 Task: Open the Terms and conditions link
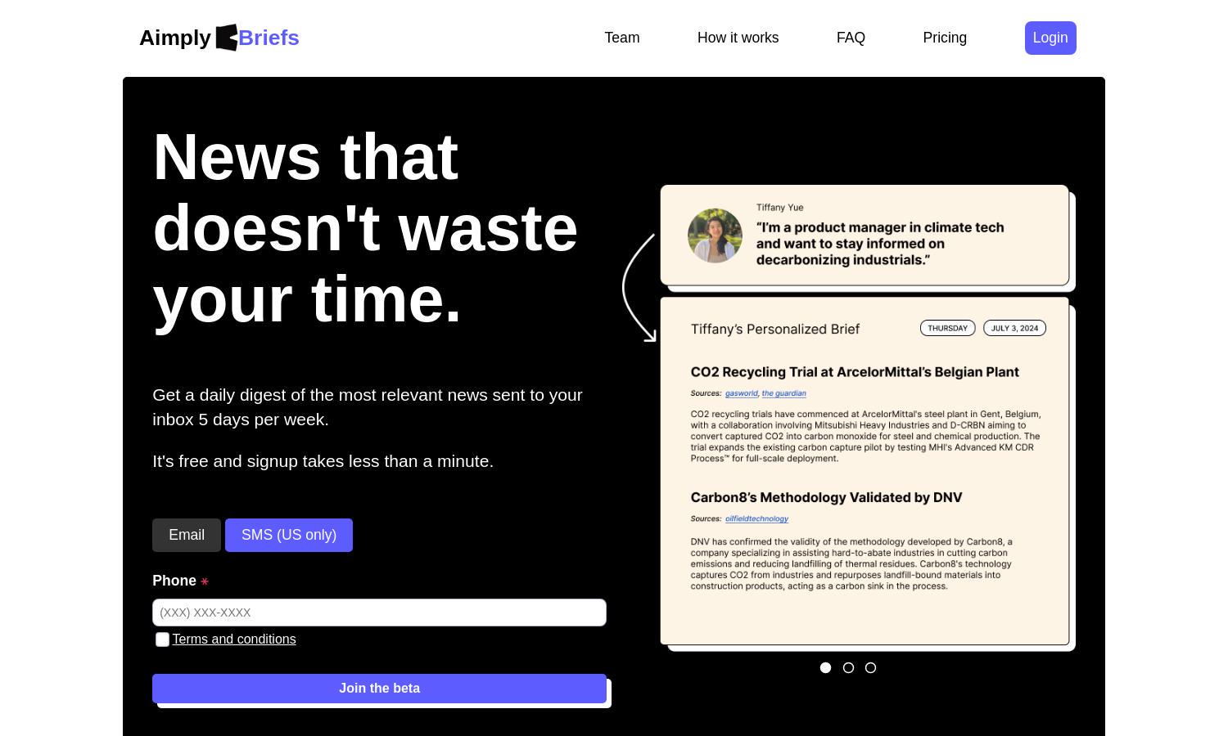click(x=234, y=640)
